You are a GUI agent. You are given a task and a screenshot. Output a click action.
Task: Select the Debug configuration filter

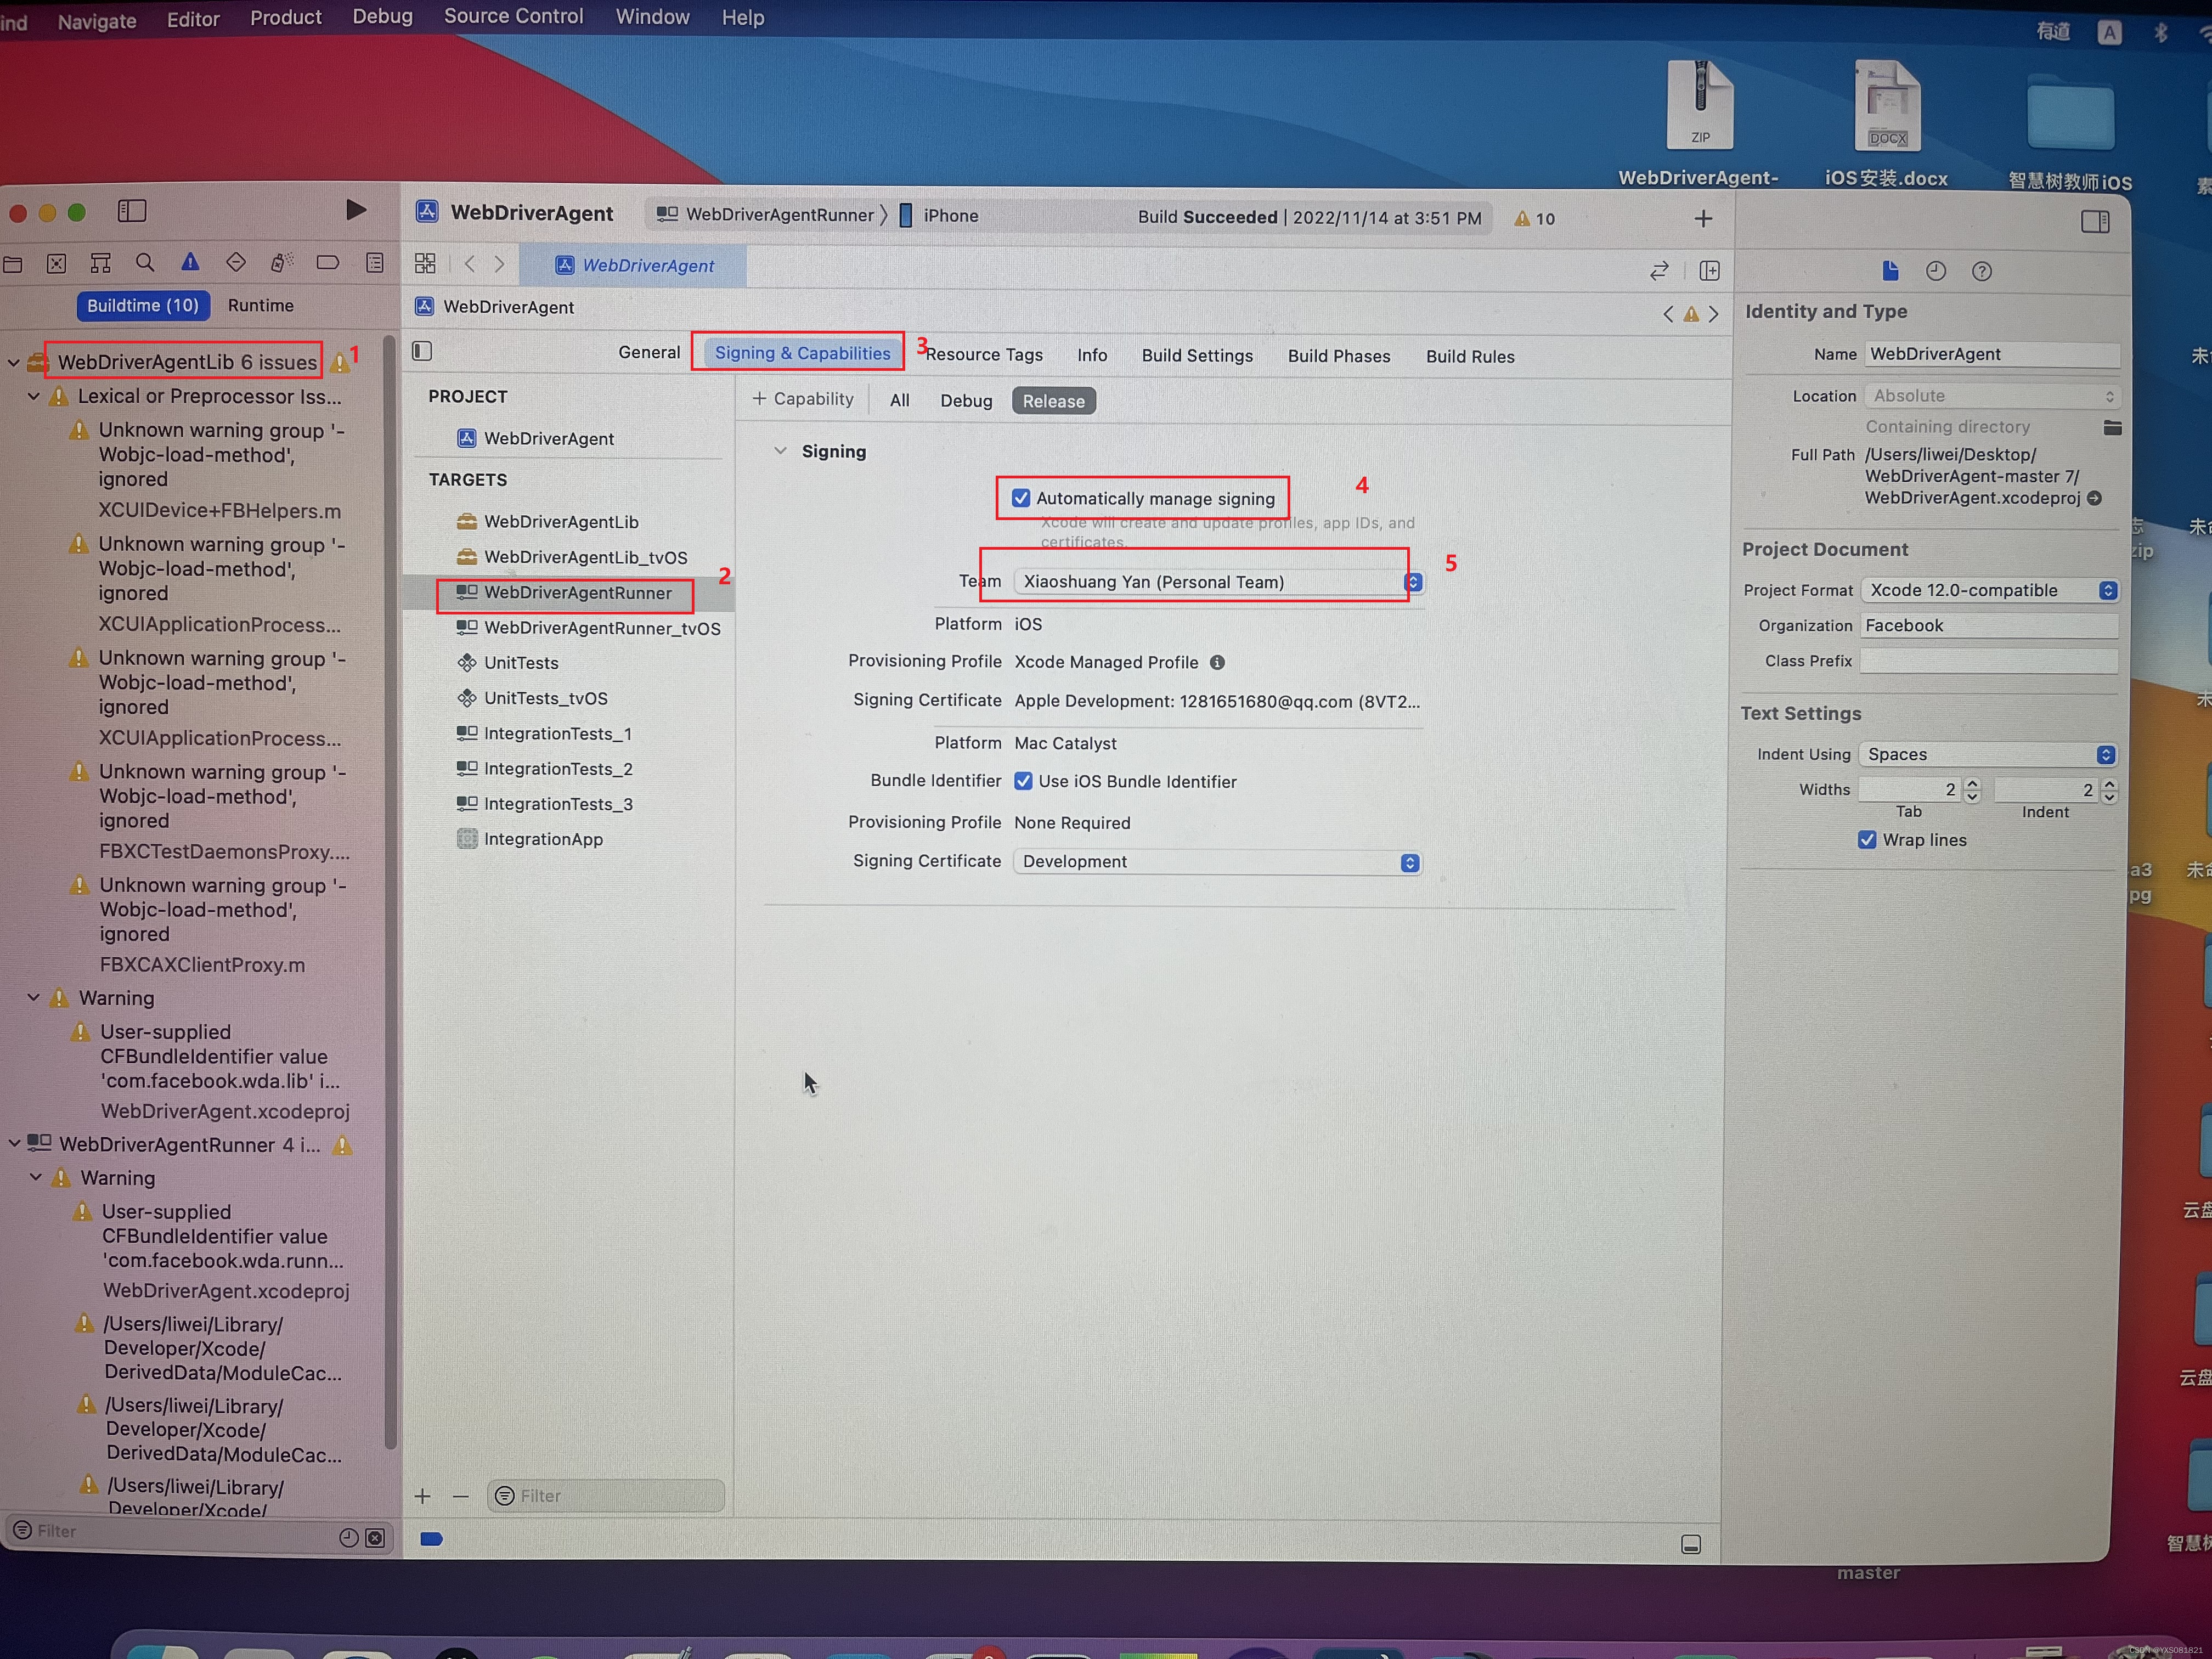pos(966,401)
